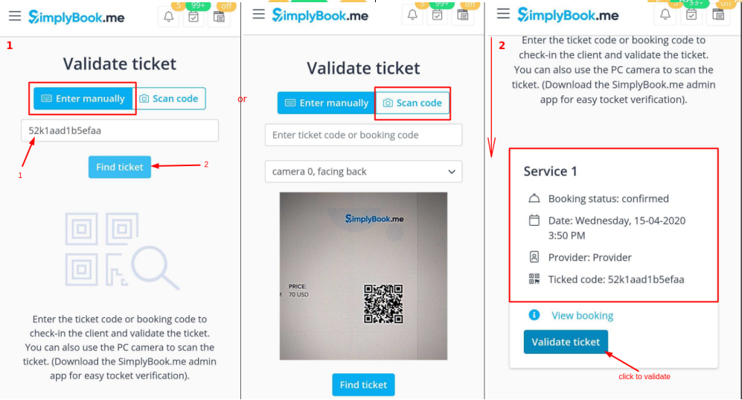Viewport: 742px width, 400px height.
Task: Click the calendar list icon in the left panel
Action: (218, 17)
